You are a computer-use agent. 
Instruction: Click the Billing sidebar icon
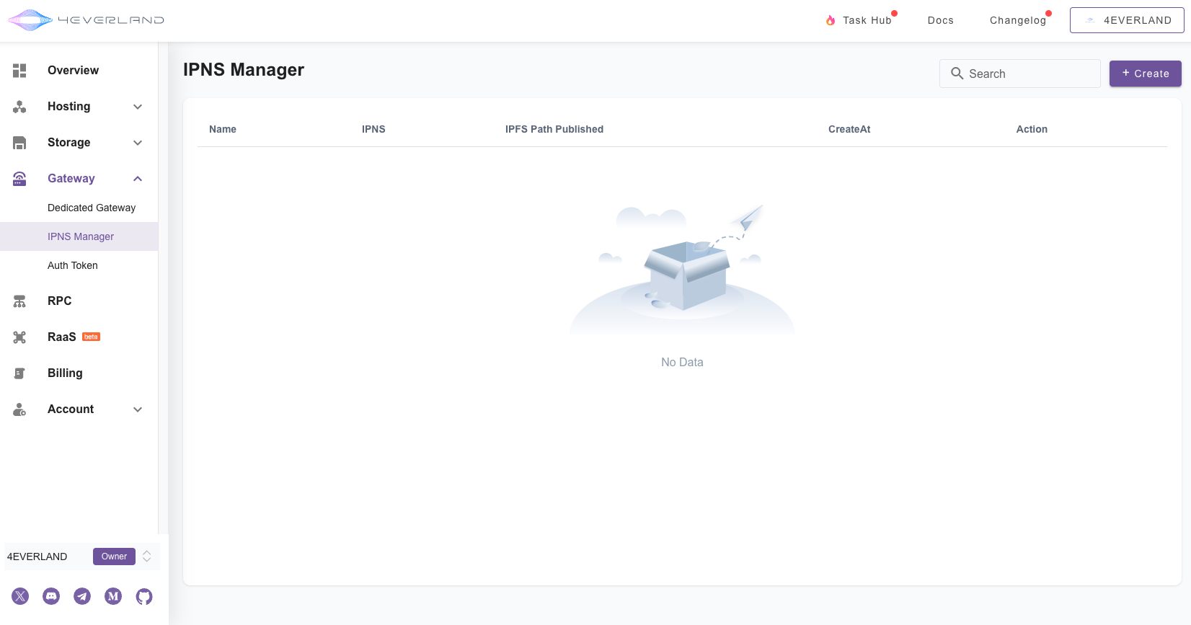click(19, 373)
